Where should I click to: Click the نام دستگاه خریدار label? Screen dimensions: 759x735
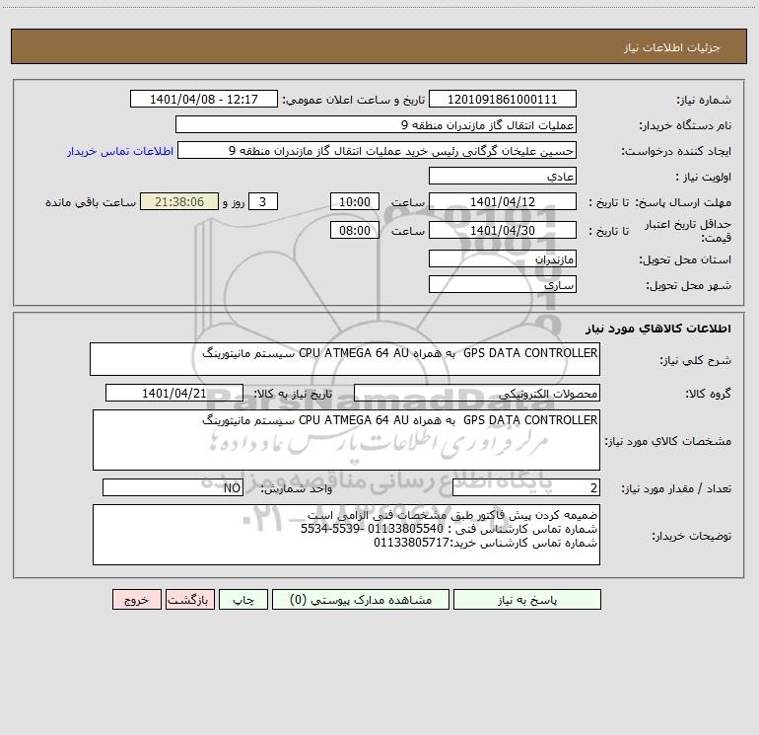685,125
